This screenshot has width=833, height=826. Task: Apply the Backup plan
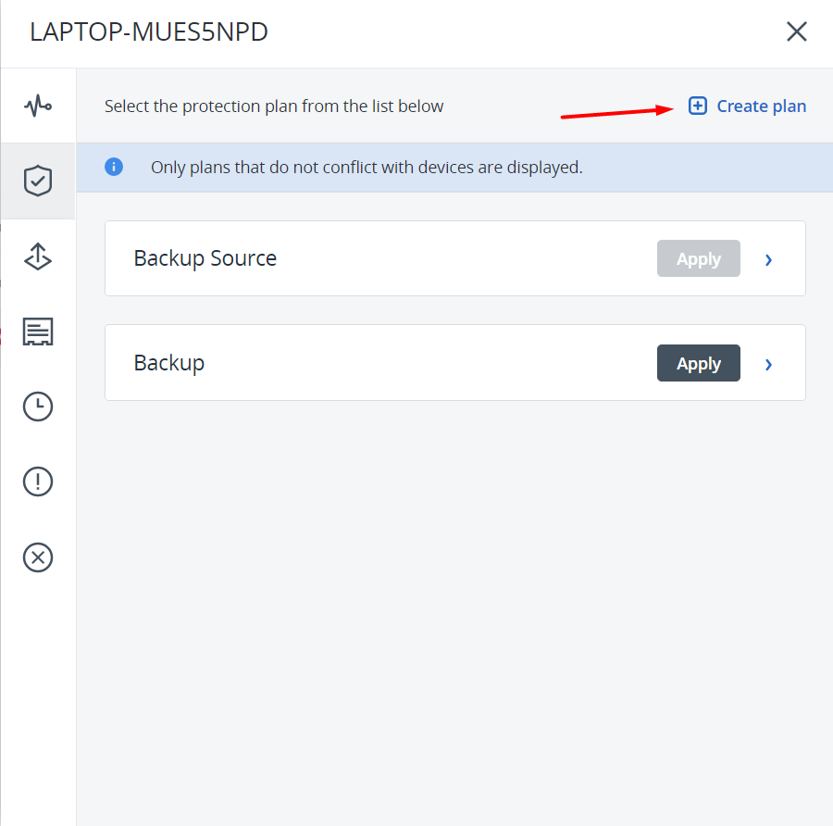click(x=698, y=364)
